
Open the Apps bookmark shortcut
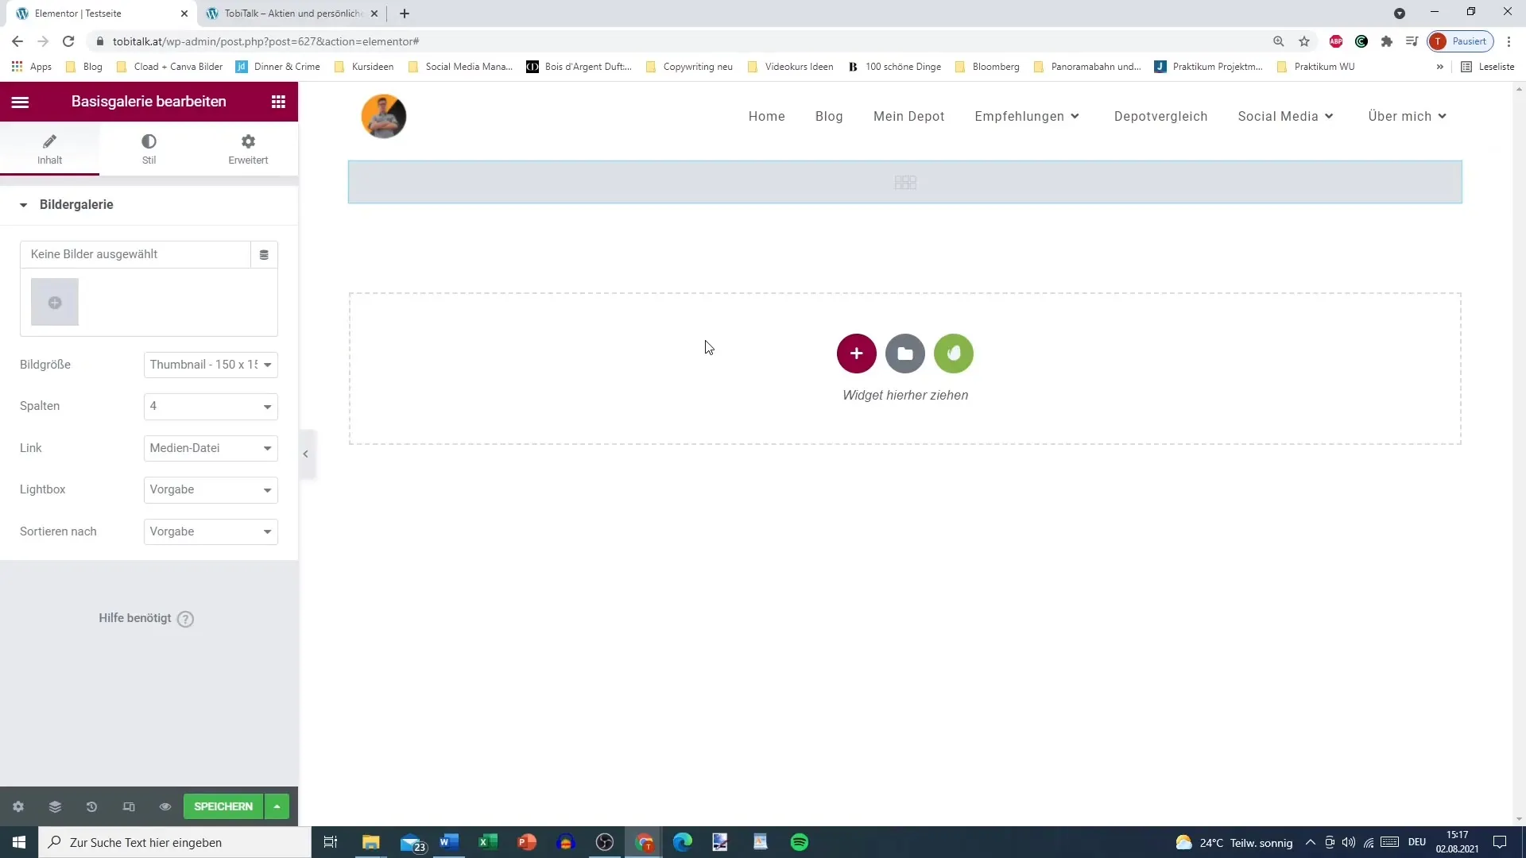[x=32, y=67]
